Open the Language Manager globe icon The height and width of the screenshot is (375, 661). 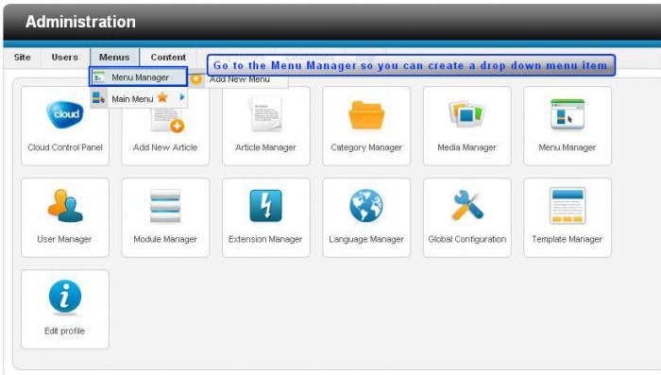point(366,205)
